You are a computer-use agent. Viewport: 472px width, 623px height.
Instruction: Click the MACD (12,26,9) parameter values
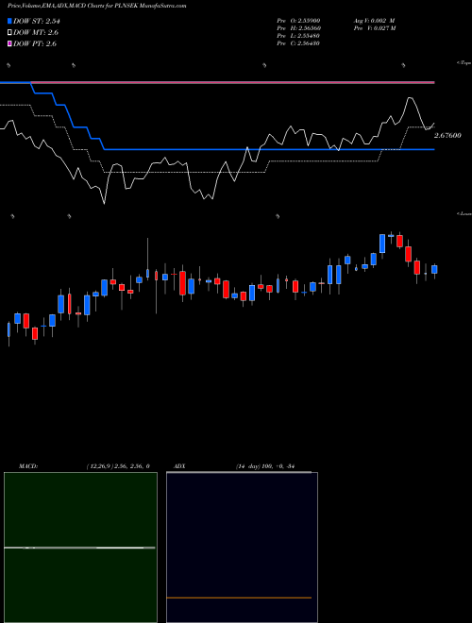click(x=118, y=466)
